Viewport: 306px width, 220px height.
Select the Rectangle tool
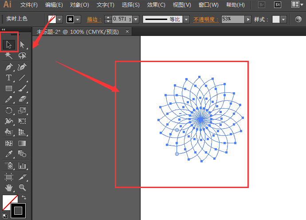point(9,89)
